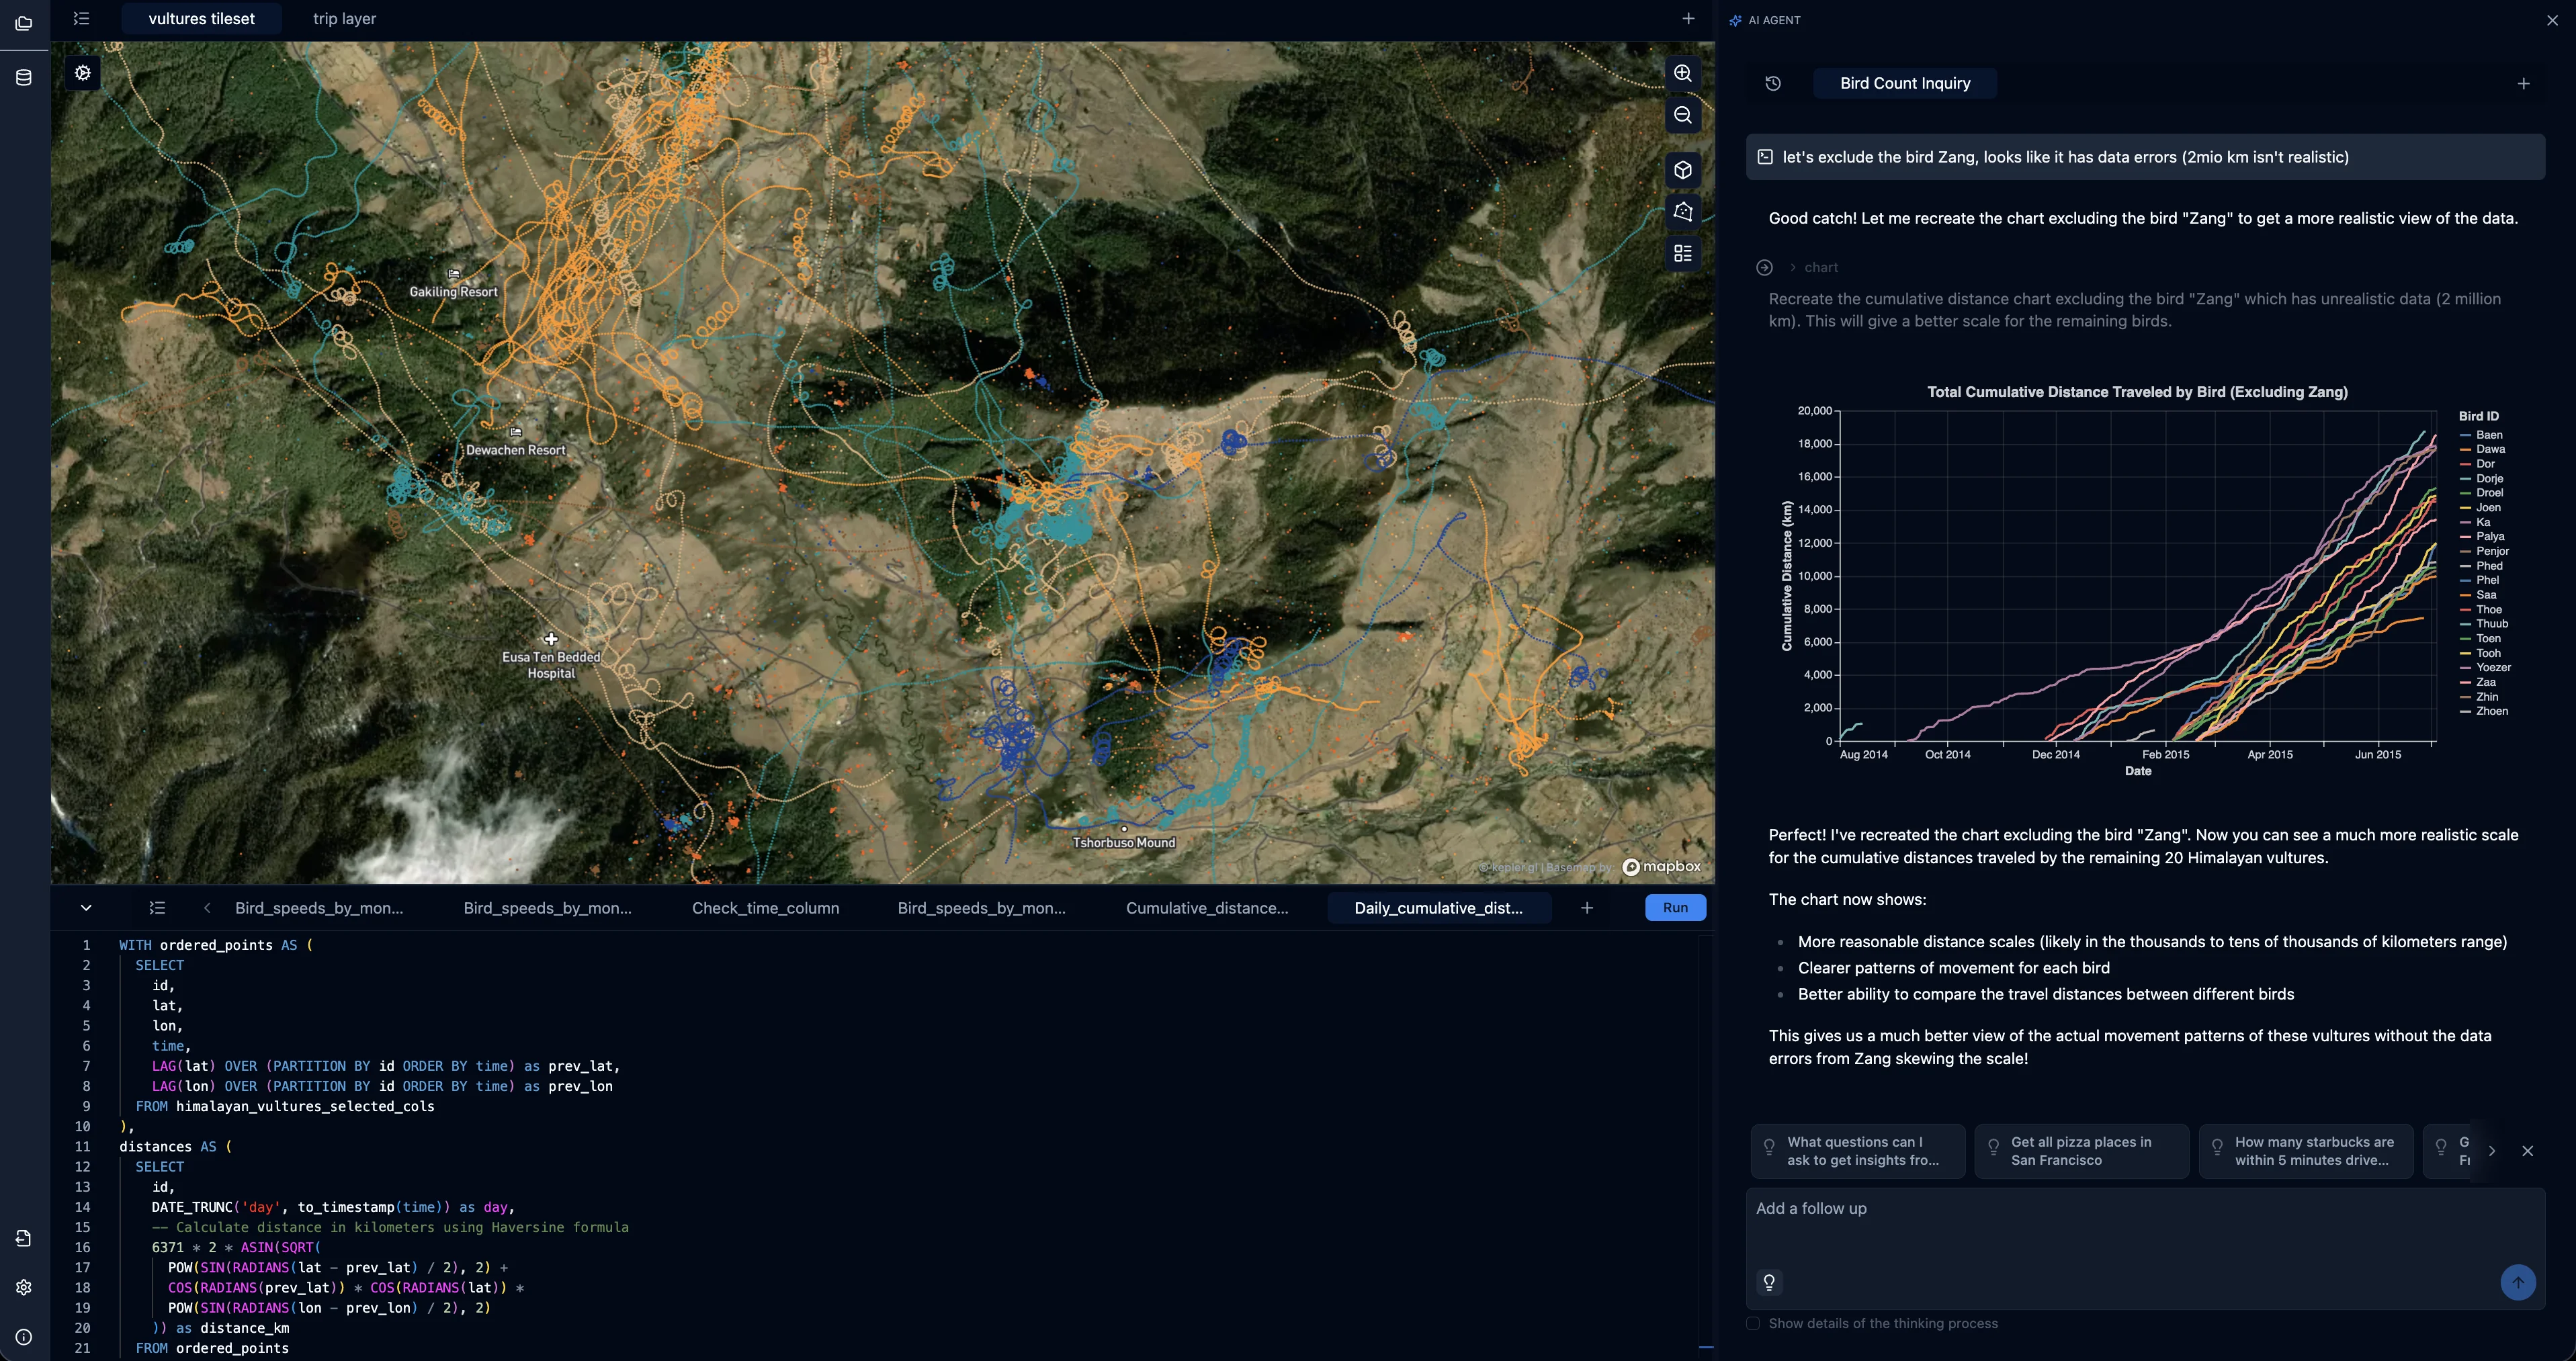Add a new map tab with plus icon
Viewport: 2576px width, 1361px height.
tap(1688, 19)
